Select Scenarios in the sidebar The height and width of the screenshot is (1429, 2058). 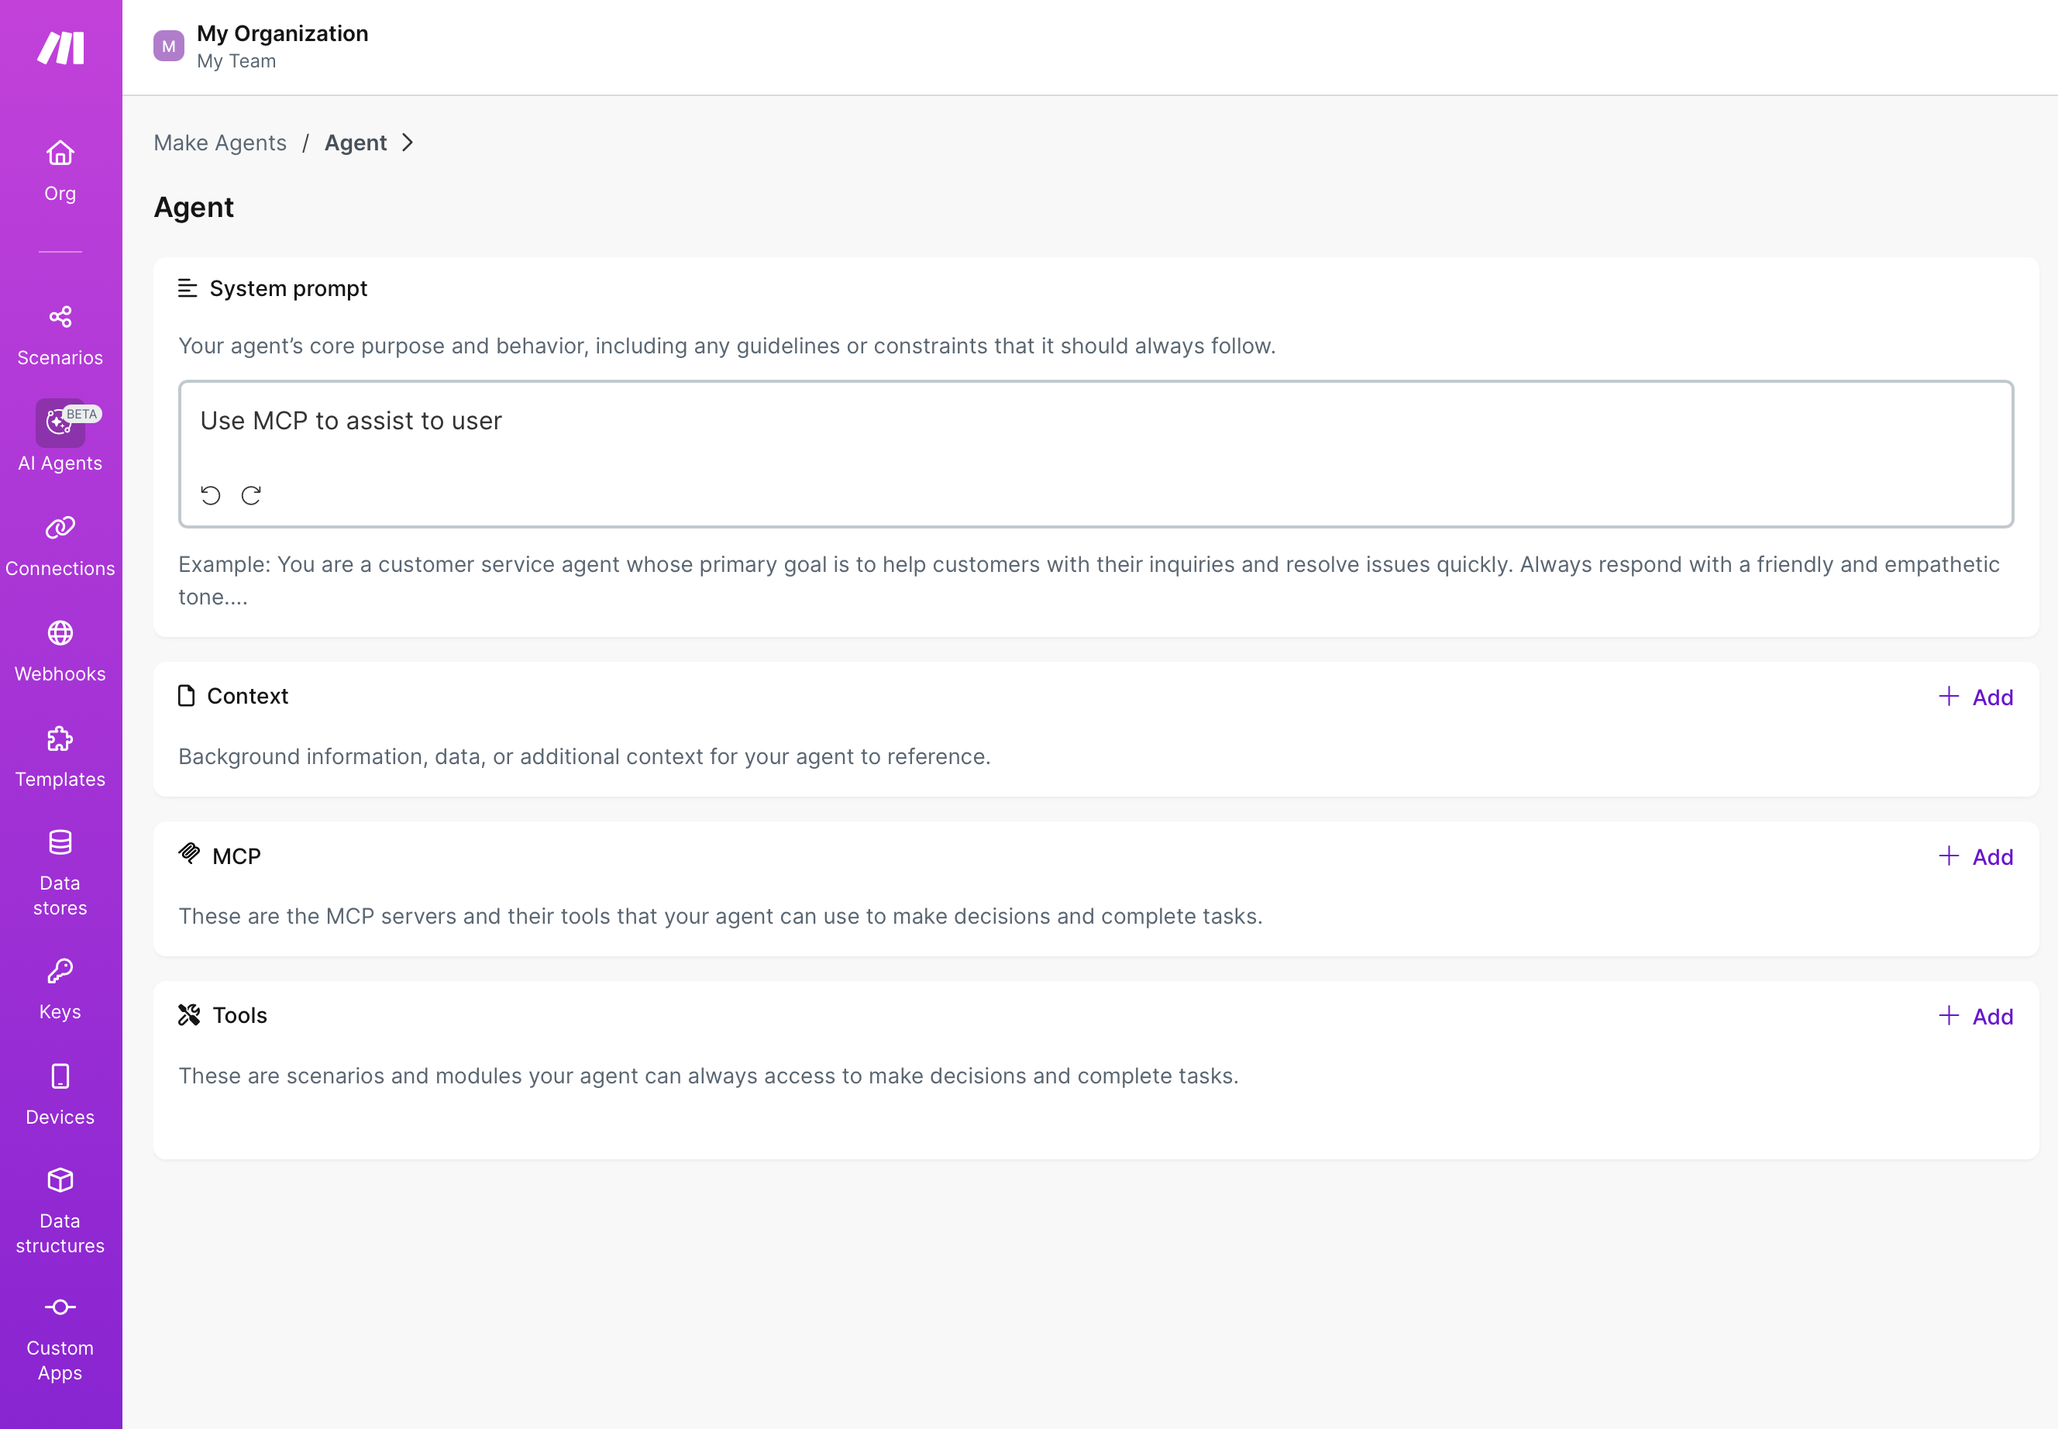[59, 335]
